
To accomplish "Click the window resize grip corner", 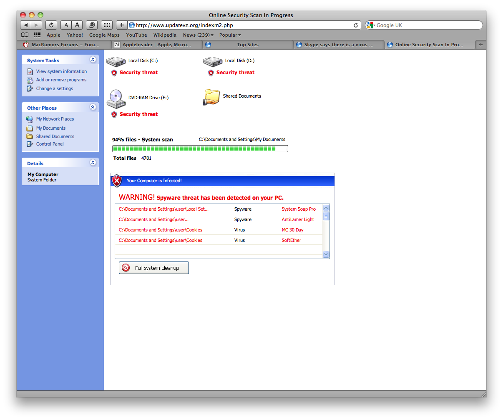I will pyautogui.click(x=483, y=394).
